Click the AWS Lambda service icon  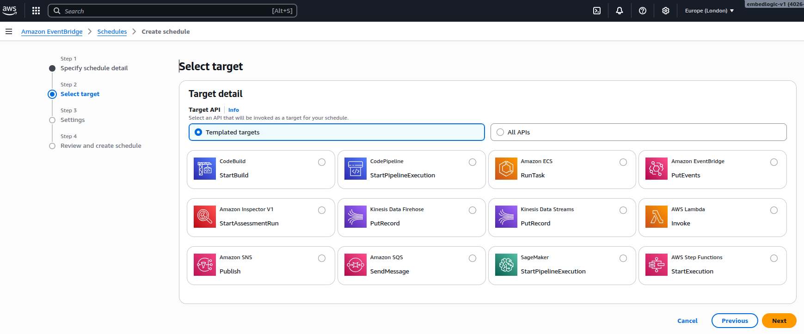[657, 217]
